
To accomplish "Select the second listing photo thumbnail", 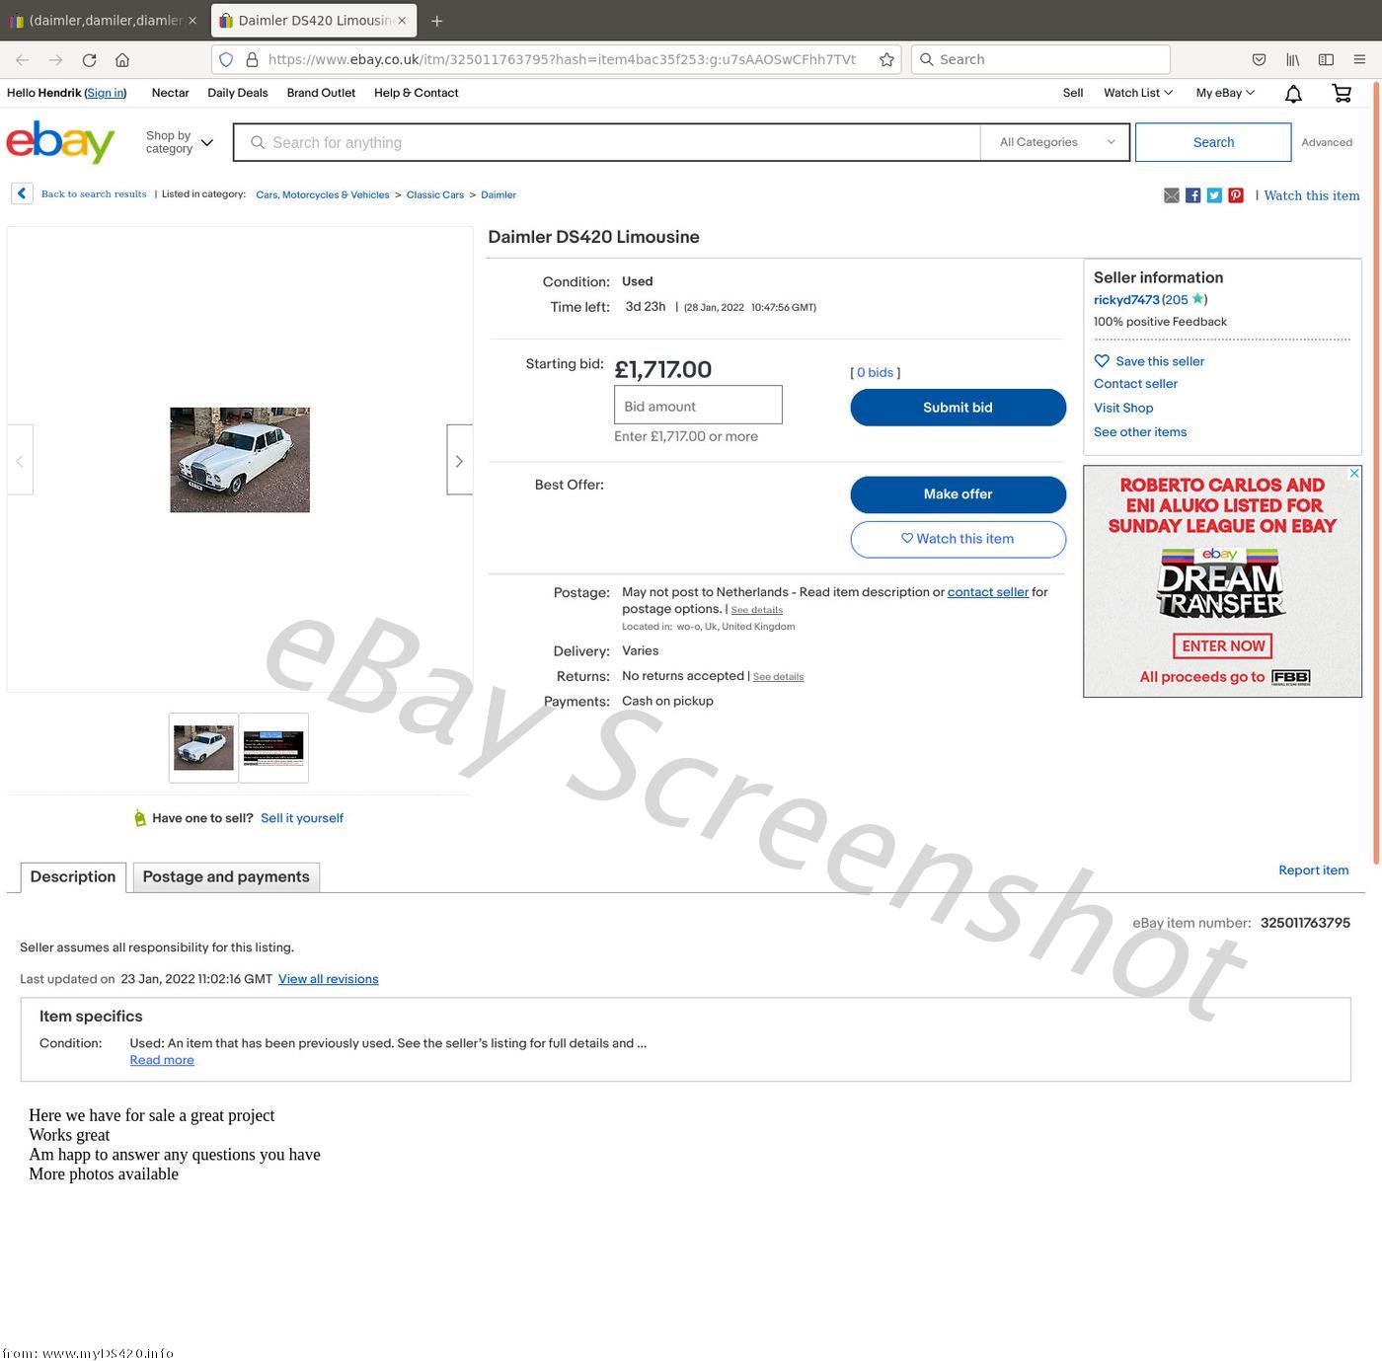I will tap(273, 748).
